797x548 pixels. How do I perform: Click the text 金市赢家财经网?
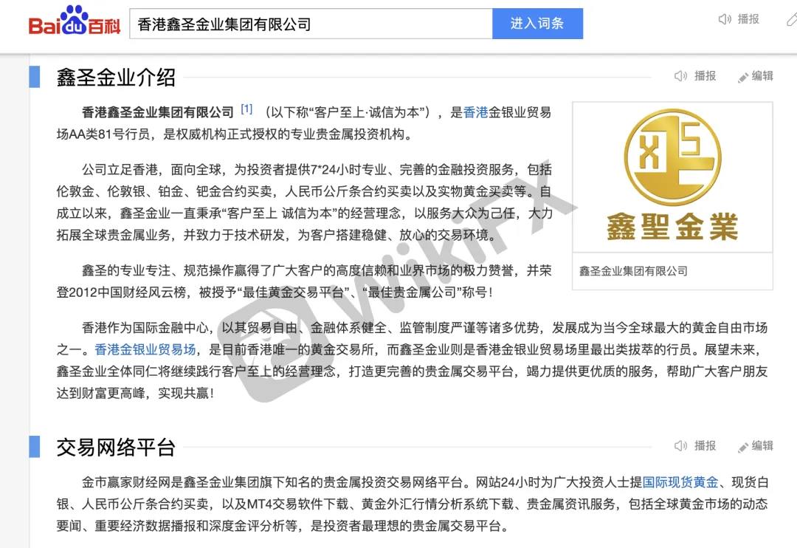pos(126,482)
